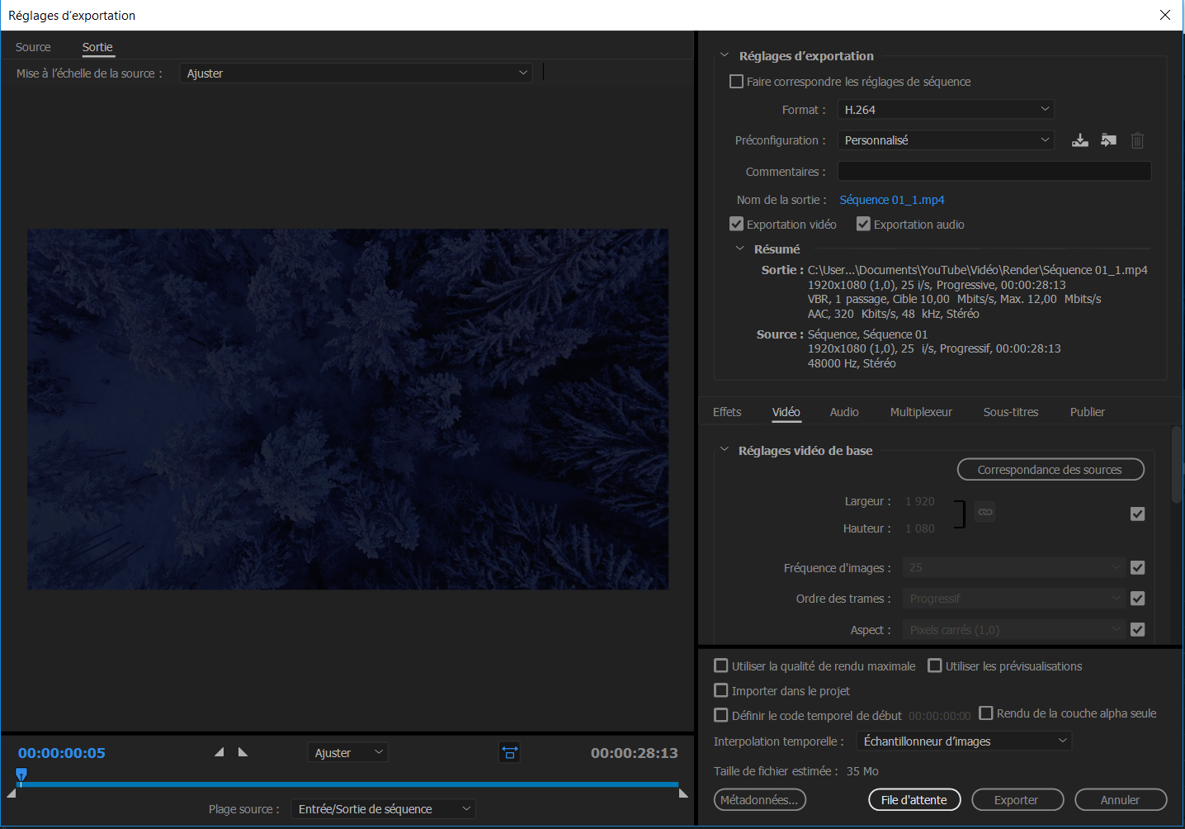Click the link width and height icon
Image resolution: width=1185 pixels, height=829 pixels.
984,512
